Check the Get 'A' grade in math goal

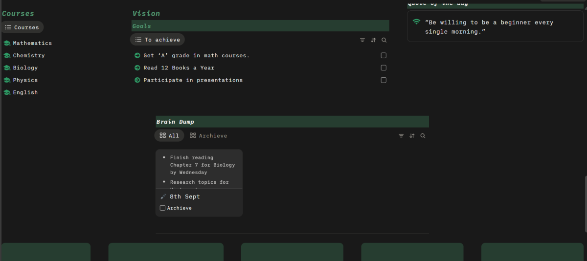coord(384,56)
